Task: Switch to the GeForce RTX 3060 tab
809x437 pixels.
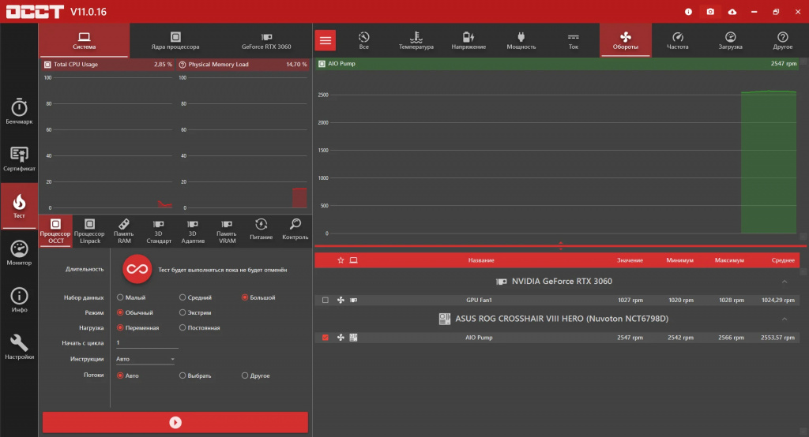Action: click(266, 41)
